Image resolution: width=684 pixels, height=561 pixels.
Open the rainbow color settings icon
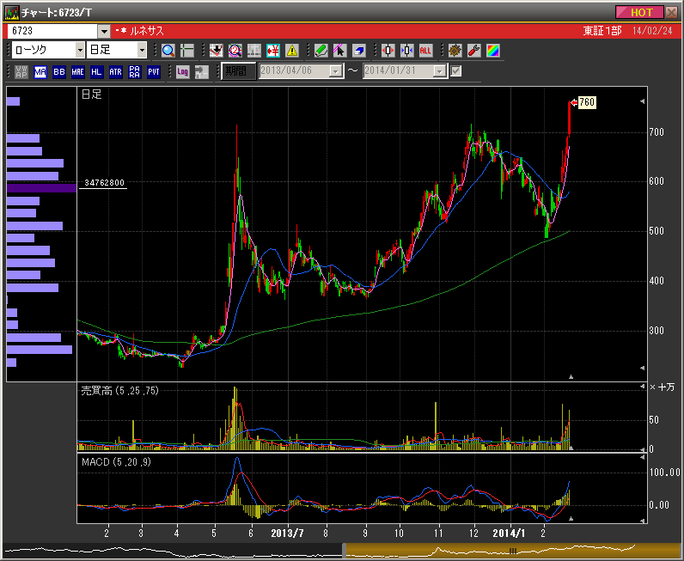point(492,51)
